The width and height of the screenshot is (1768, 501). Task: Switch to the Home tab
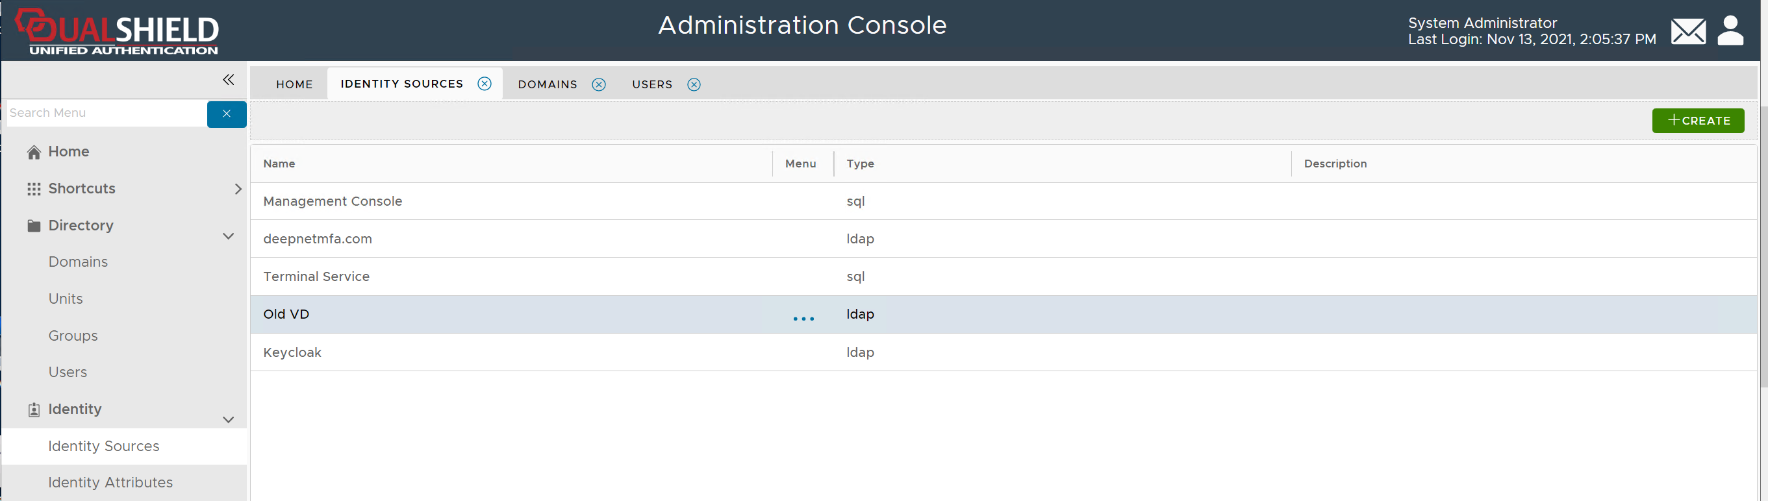pyautogui.click(x=294, y=84)
